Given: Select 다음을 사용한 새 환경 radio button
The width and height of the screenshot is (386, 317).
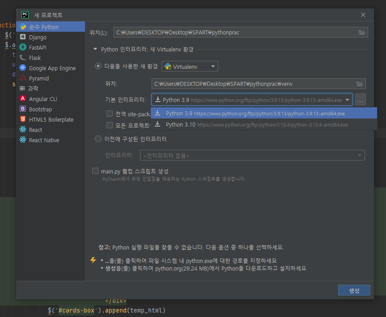Looking at the screenshot, I should click(98, 66).
